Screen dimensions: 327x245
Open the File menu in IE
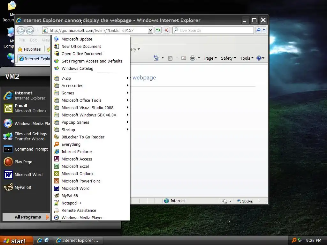(21, 40)
